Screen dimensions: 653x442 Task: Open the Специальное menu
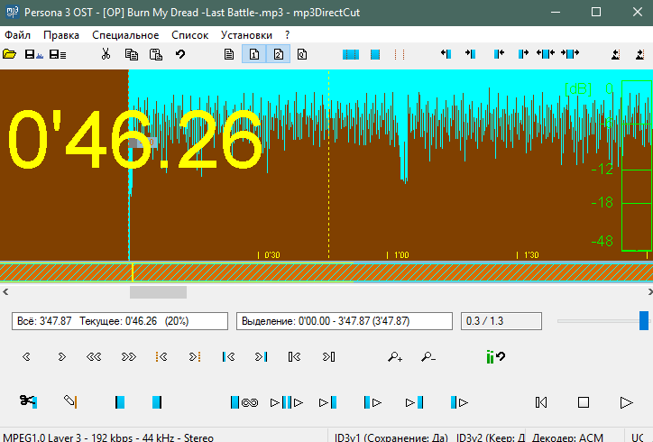pos(125,35)
